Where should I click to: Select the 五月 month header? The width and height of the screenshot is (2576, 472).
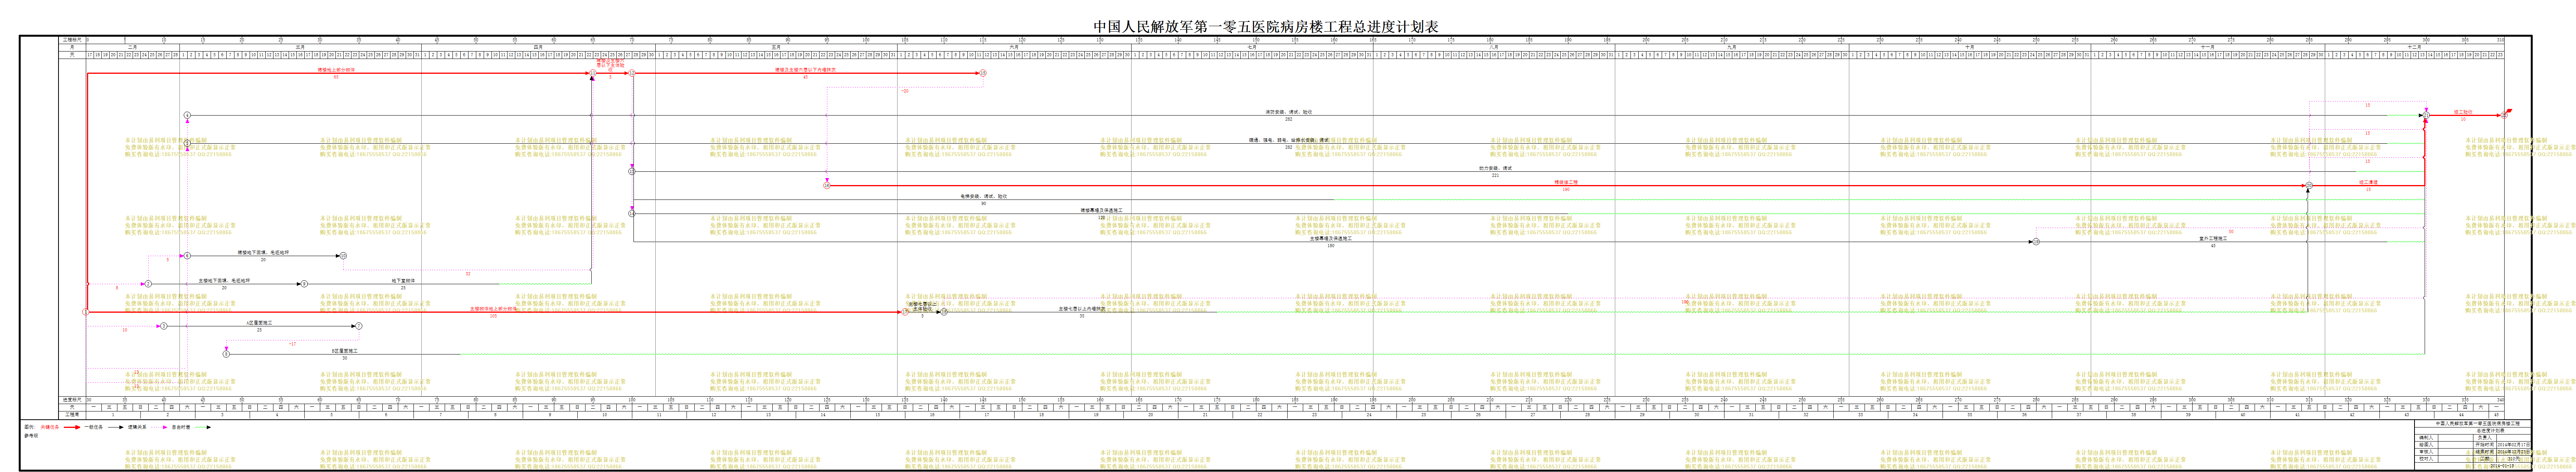776,47
